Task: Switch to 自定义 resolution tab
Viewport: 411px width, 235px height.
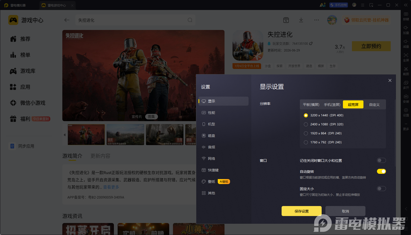Action: 374,105
